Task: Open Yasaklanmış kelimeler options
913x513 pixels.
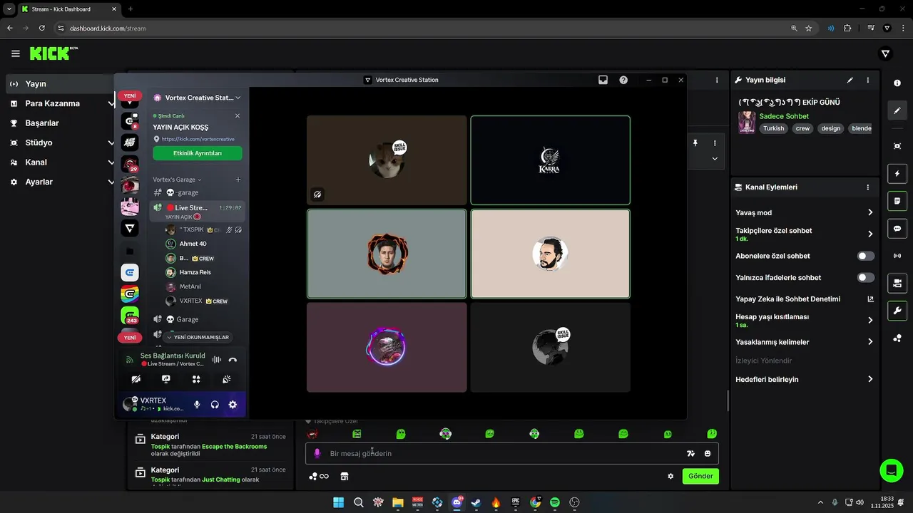Action: 870,342
